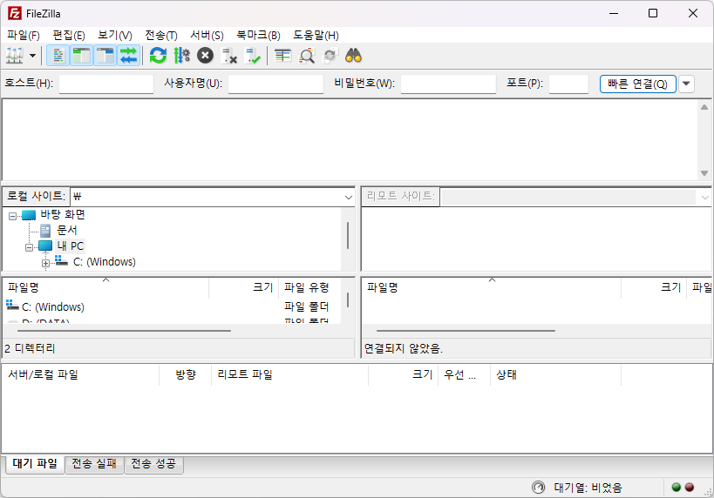This screenshot has height=498, width=714.
Task: Click the reconnect to last server icon
Action: click(x=253, y=56)
